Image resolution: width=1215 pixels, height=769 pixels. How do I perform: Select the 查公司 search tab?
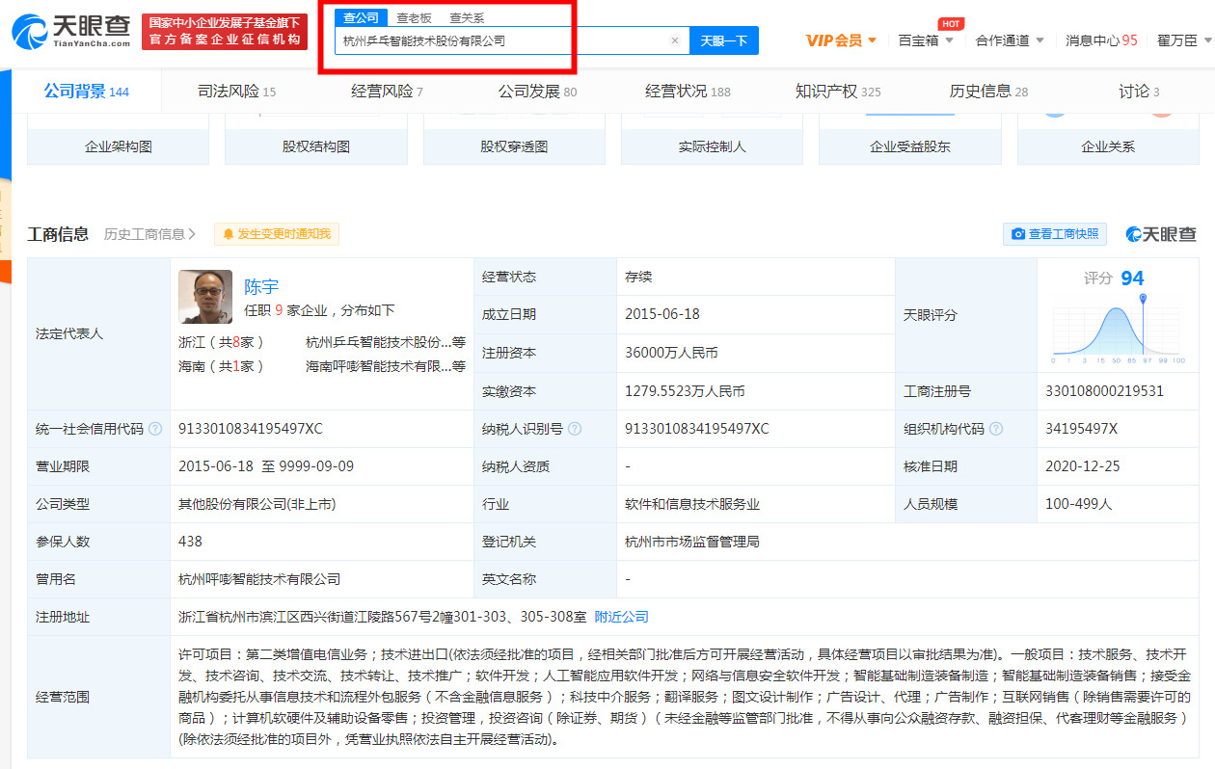361,17
